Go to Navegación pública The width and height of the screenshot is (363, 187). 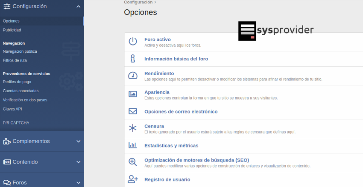click(x=20, y=51)
